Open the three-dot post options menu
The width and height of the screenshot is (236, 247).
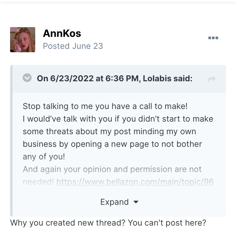(213, 38)
